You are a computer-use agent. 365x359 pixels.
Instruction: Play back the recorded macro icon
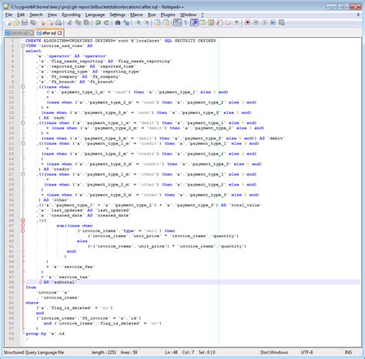tap(264, 22)
